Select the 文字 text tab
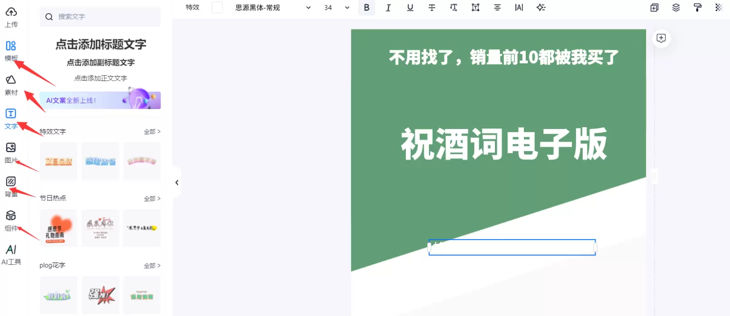 click(11, 119)
